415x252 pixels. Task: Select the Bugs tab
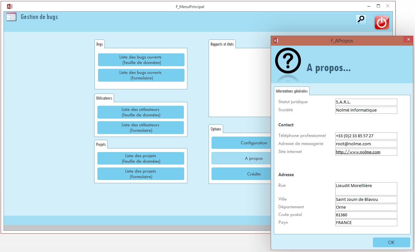pyautogui.click(x=100, y=44)
